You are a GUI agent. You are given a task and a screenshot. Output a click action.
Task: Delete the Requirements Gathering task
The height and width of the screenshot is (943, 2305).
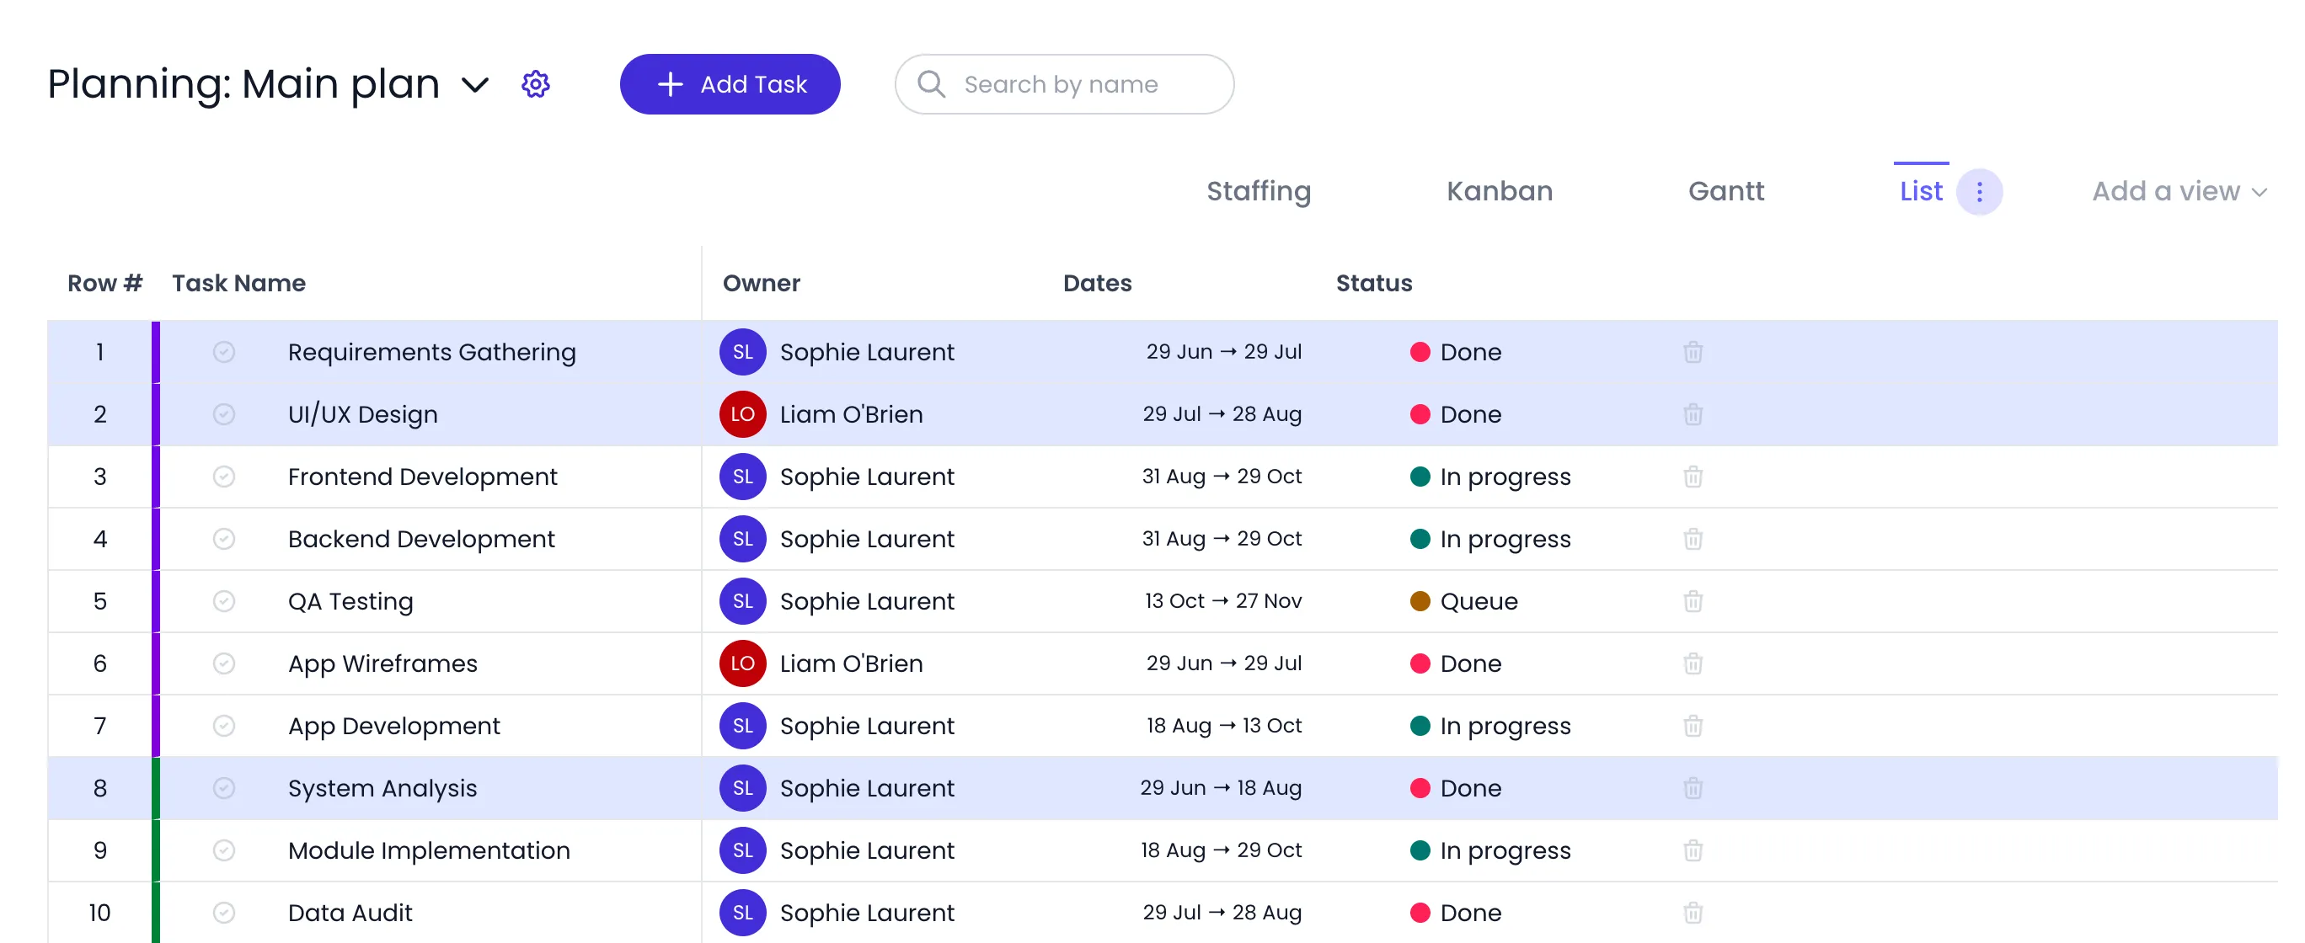click(x=1692, y=352)
